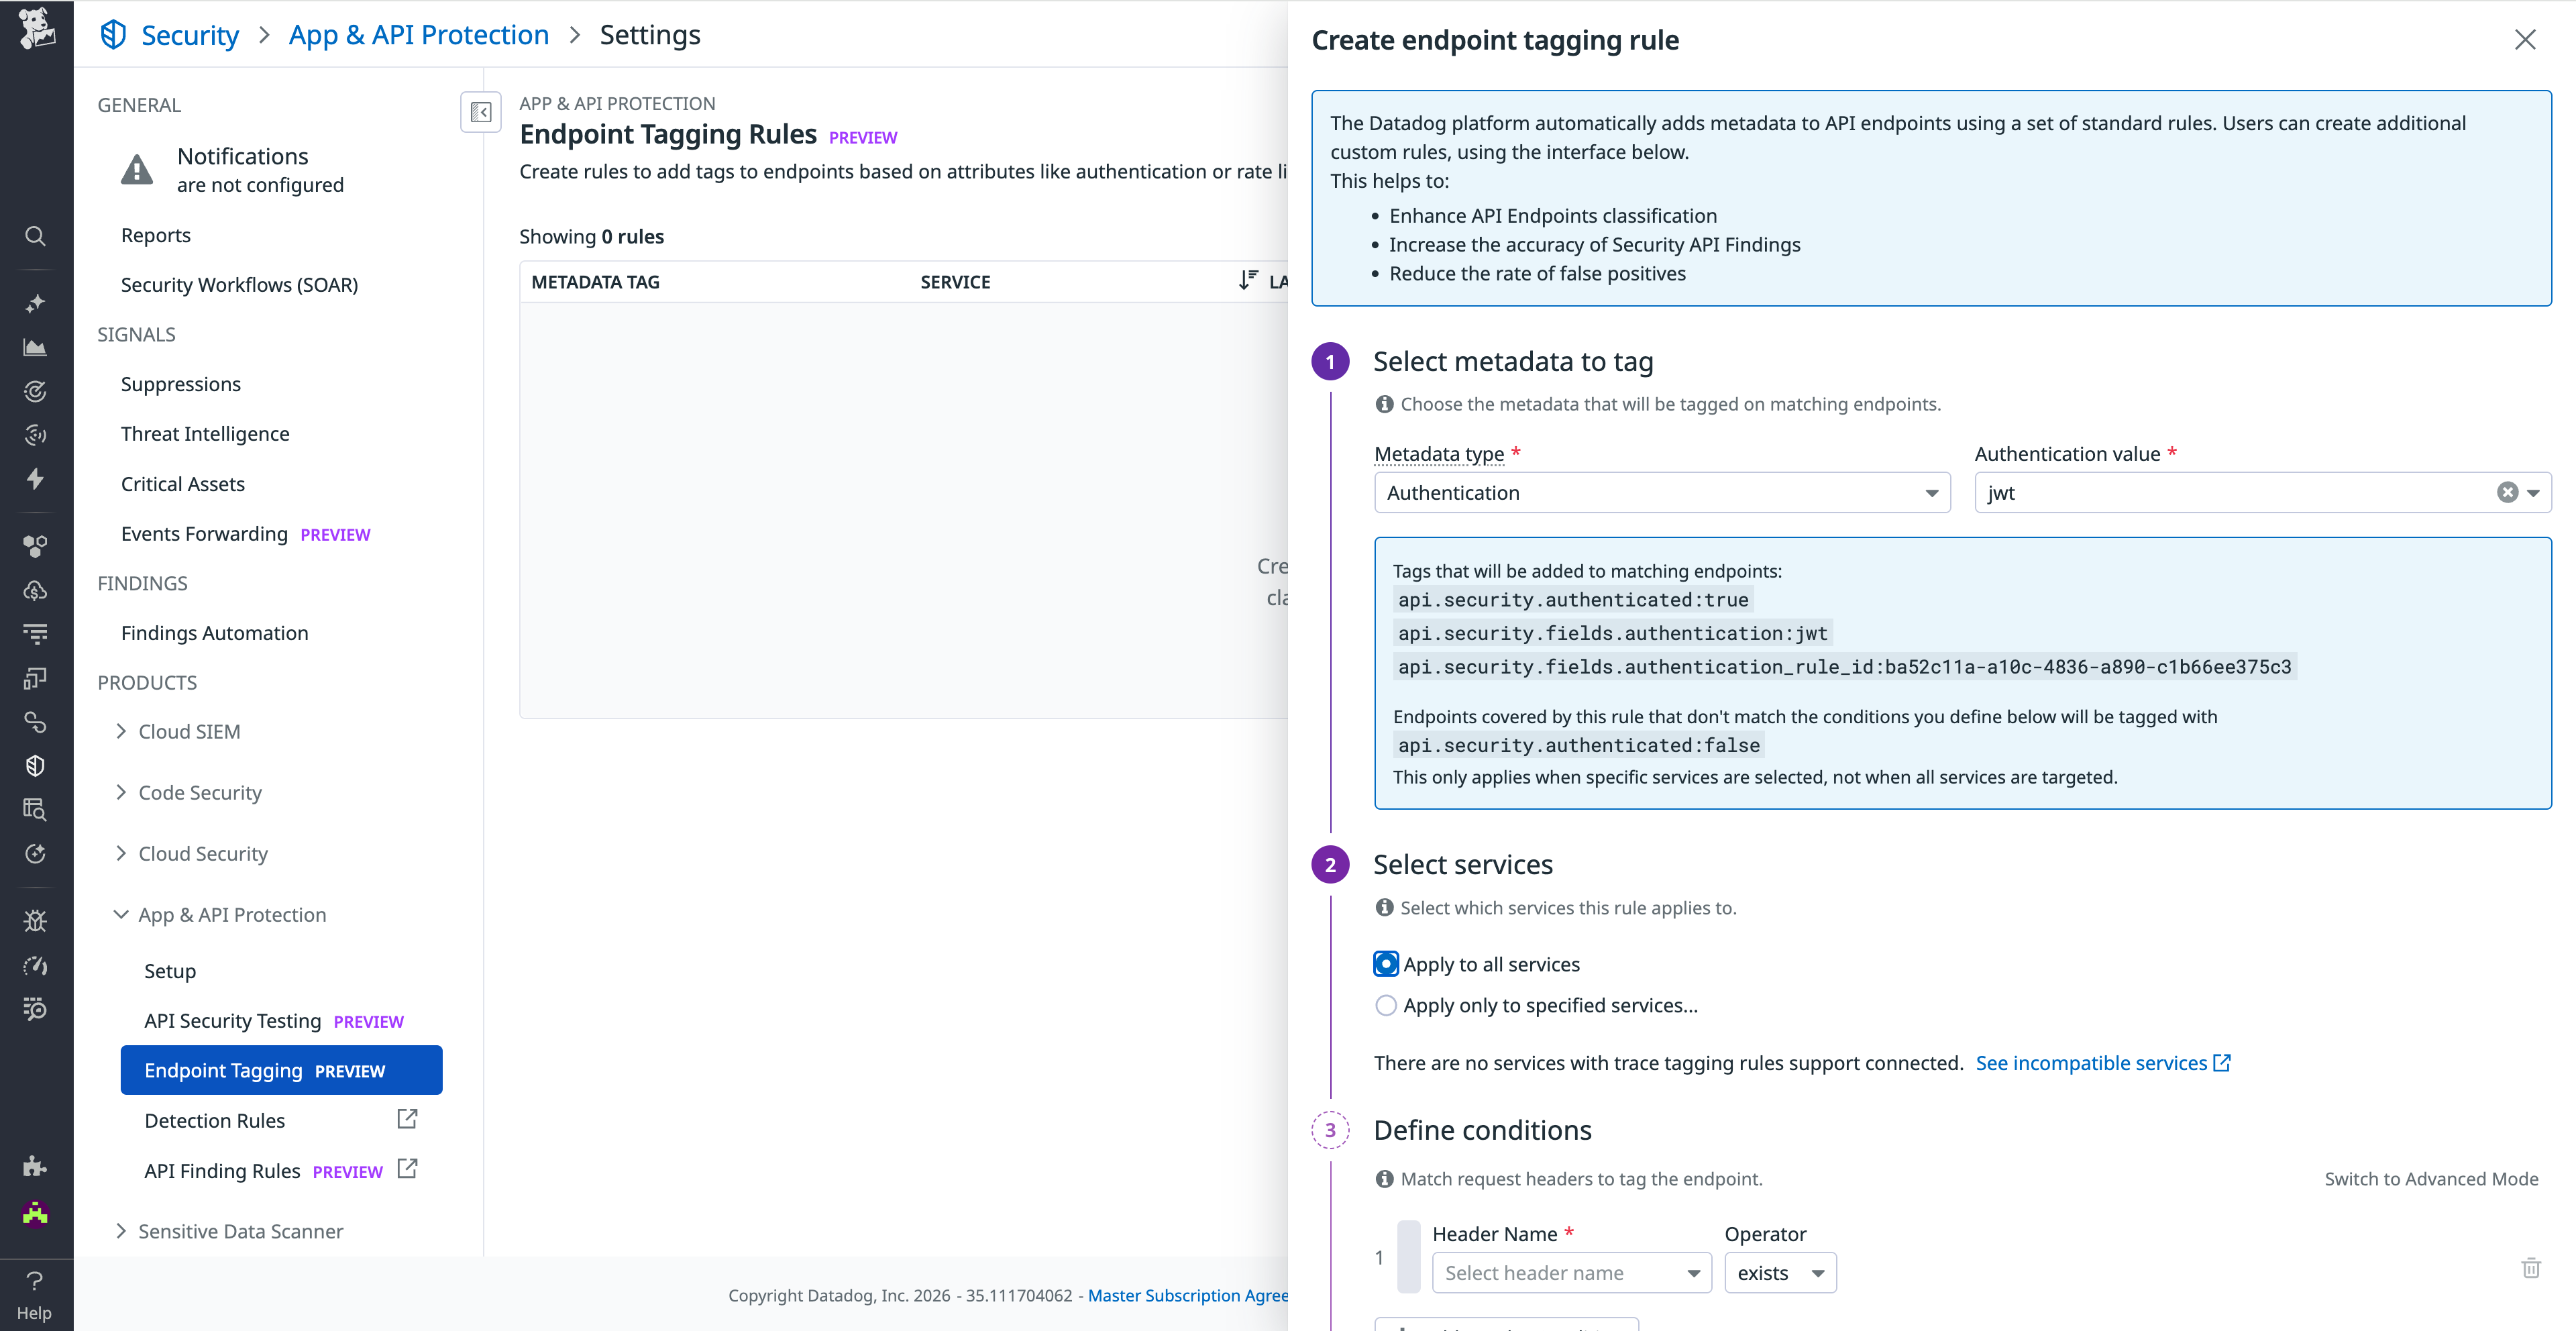Click Switch to Advanced Mode
The height and width of the screenshot is (1331, 2576).
tap(2431, 1179)
